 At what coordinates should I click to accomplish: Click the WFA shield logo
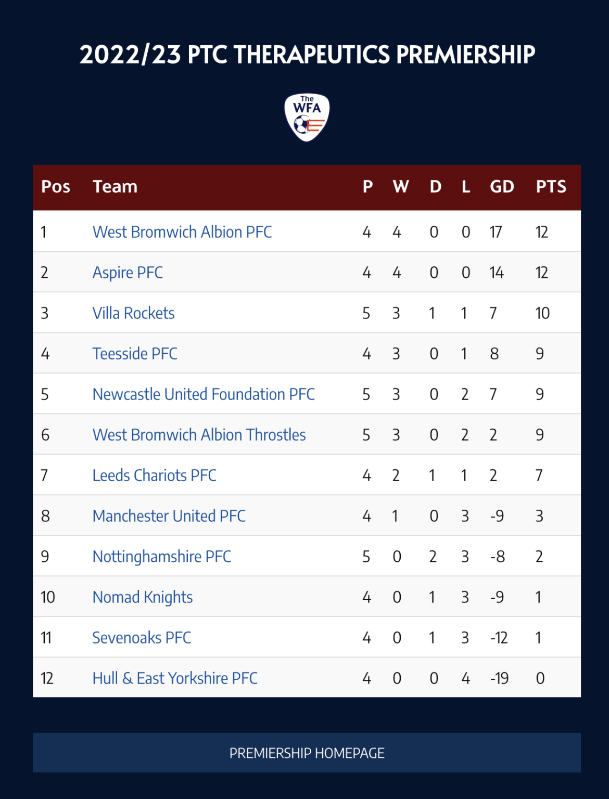307,117
